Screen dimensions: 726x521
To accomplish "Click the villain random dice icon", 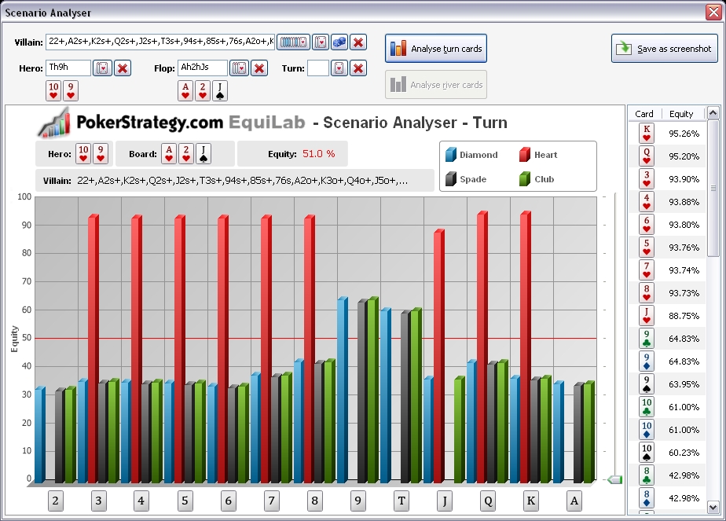I will [x=339, y=42].
